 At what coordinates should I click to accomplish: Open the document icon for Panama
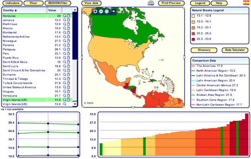[x=69, y=45]
